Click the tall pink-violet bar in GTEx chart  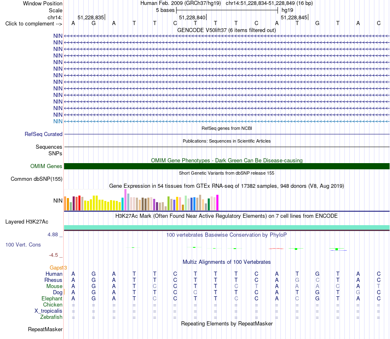(x=125, y=200)
